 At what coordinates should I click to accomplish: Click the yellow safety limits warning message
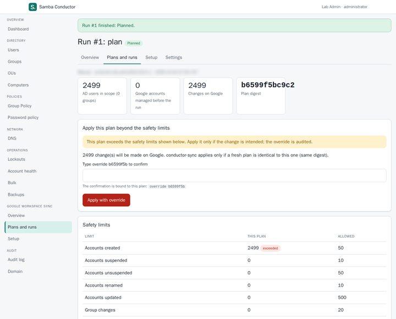234,142
